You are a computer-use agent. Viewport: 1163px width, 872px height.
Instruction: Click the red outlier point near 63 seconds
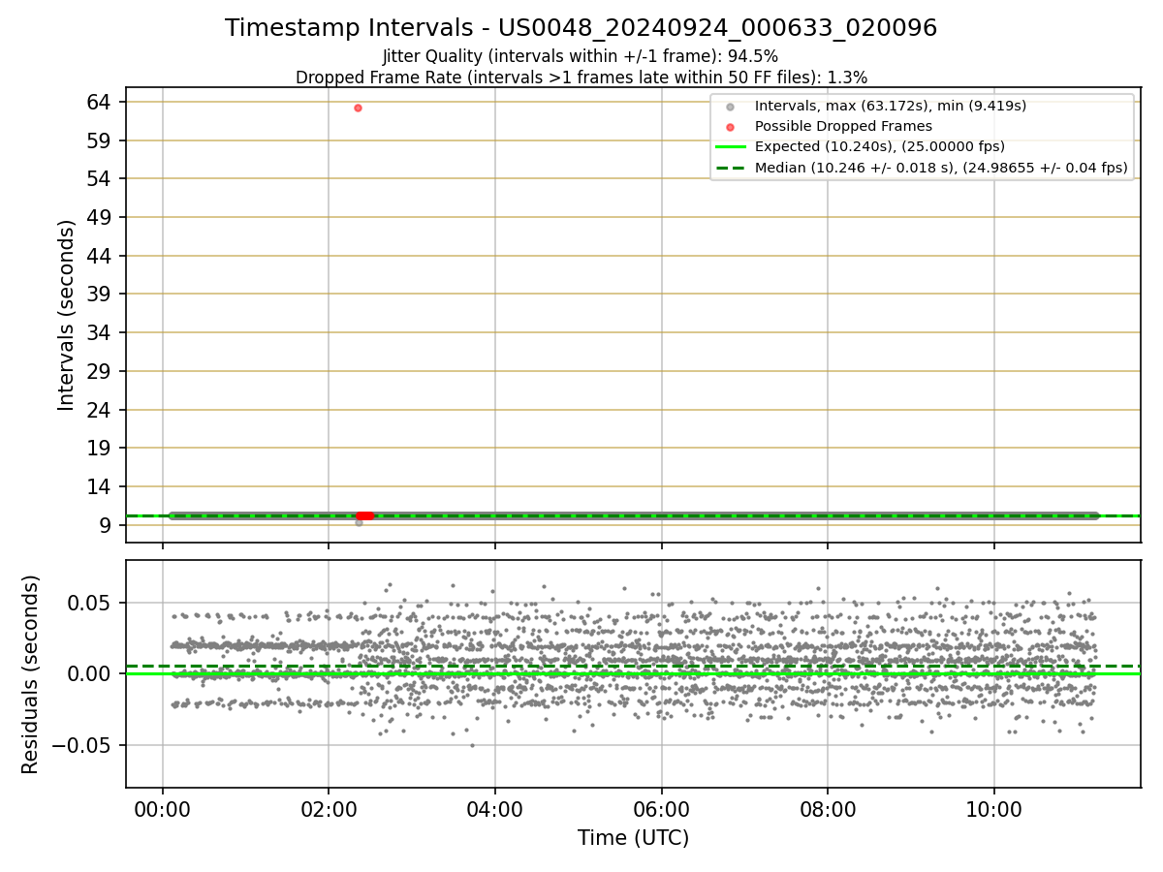358,108
